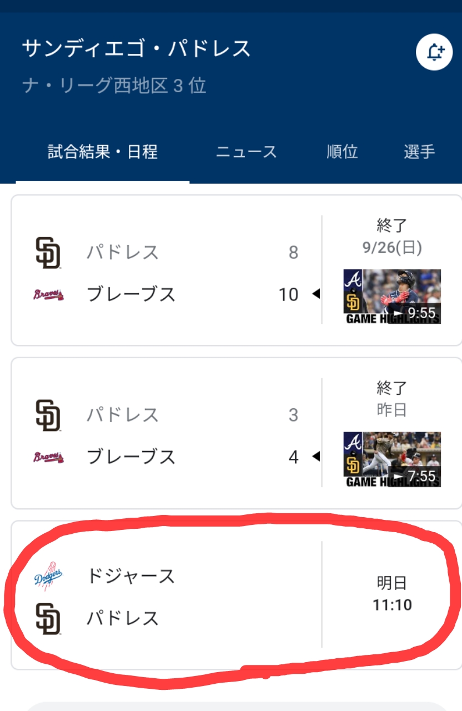Image resolution: width=462 pixels, height=711 pixels.
Task: Tap the 終了 9/26(日) game status
Action: (392, 236)
